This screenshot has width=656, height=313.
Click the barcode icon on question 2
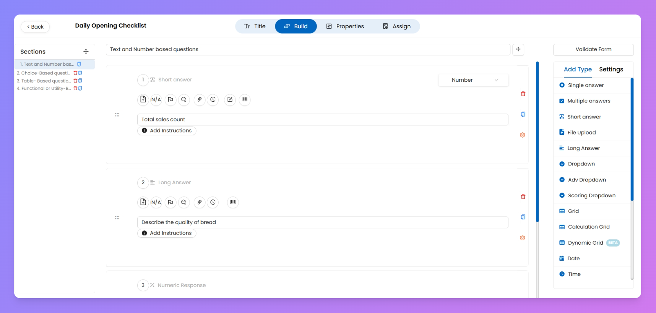click(x=233, y=202)
